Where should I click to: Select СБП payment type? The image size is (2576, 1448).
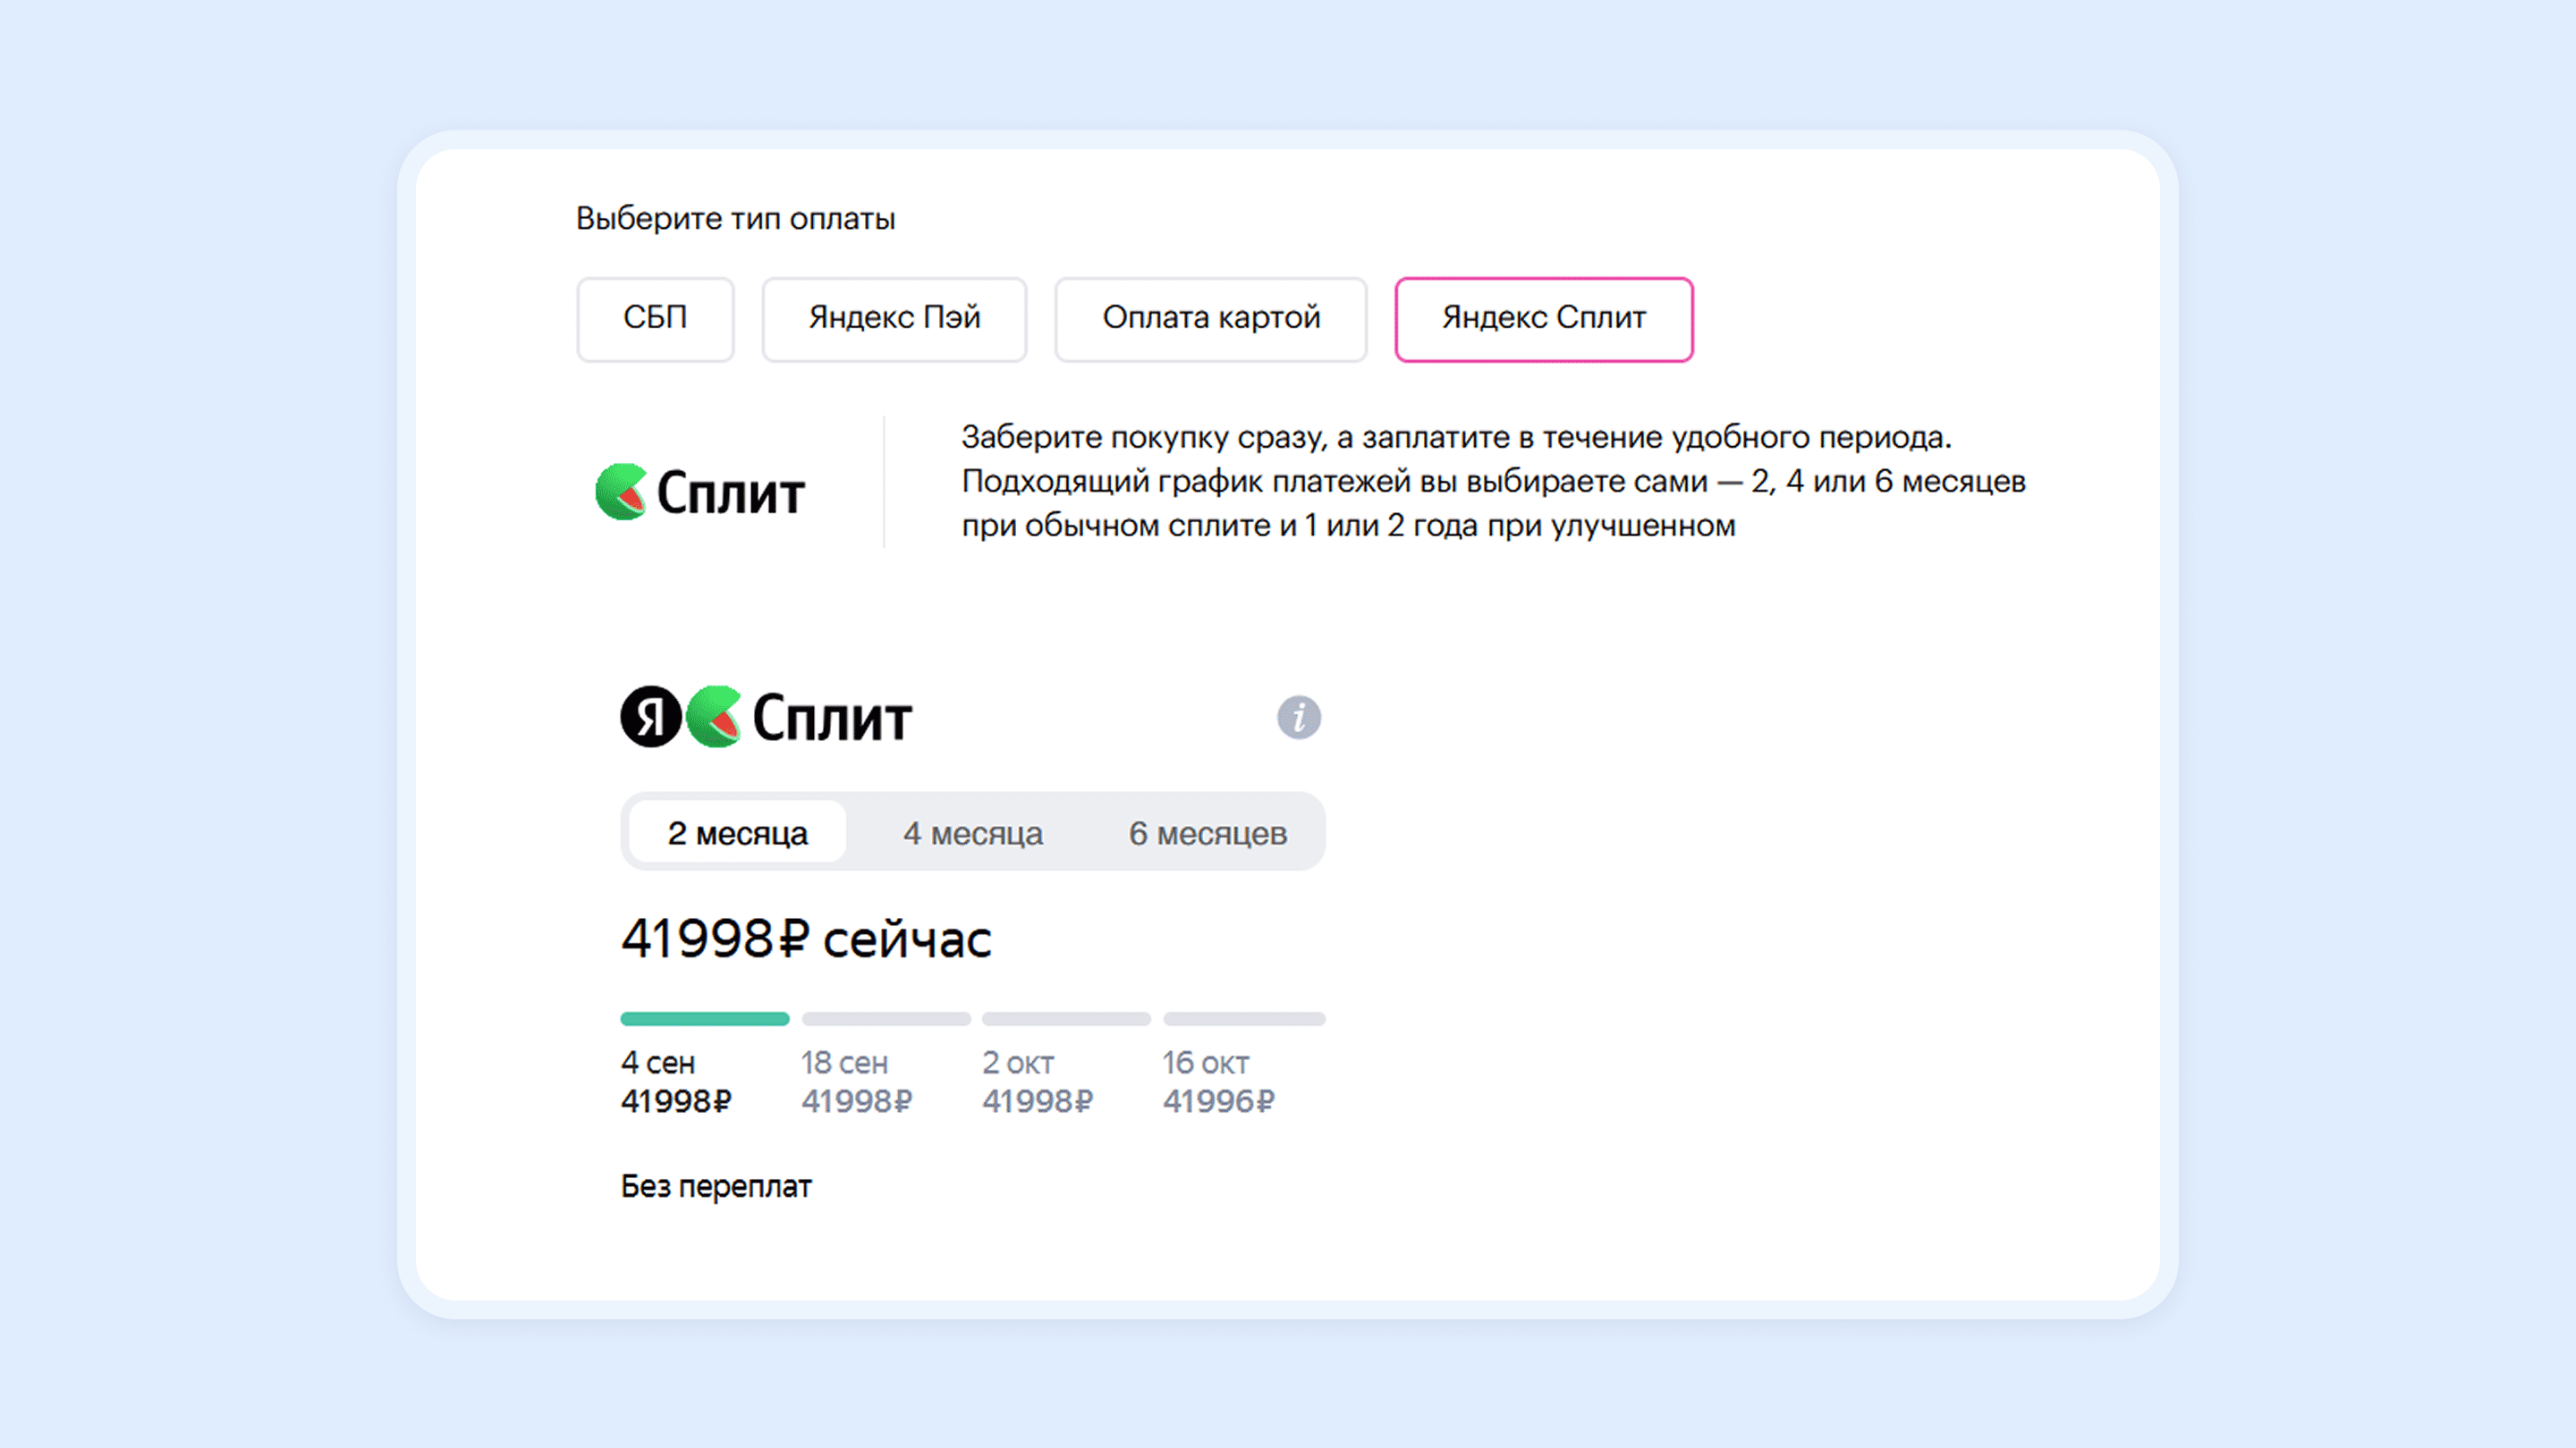[x=655, y=319]
